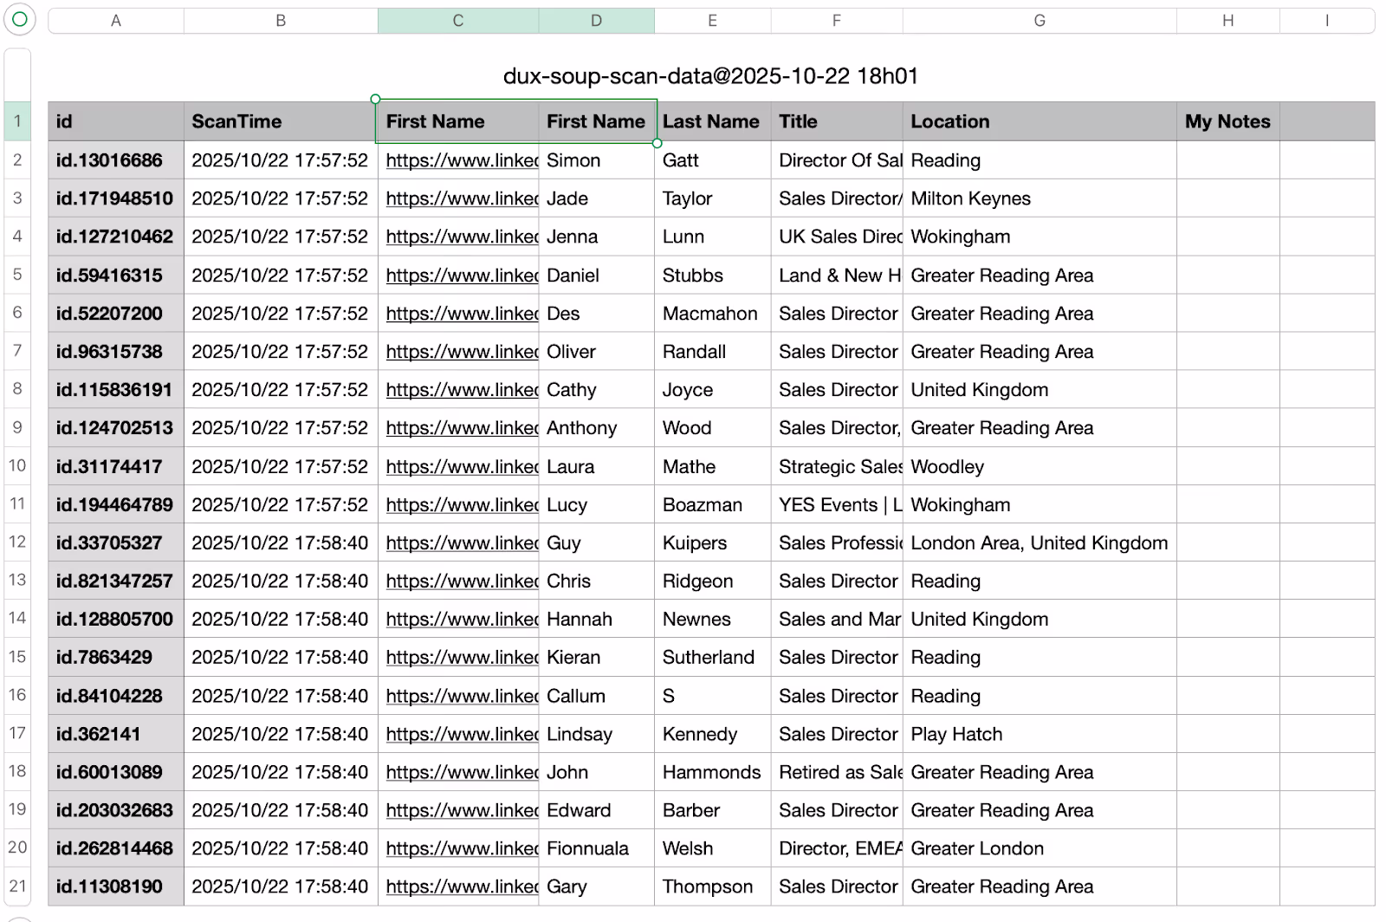Click cell id.33705327

[116, 543]
